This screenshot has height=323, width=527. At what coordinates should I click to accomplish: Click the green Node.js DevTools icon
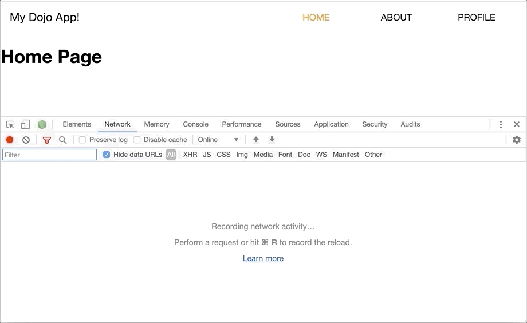pyautogui.click(x=42, y=124)
